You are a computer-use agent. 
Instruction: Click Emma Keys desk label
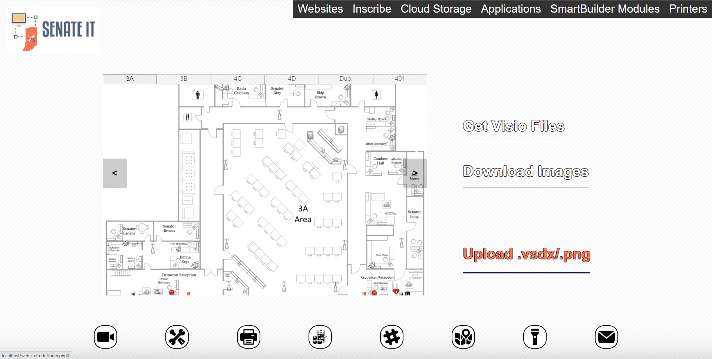pos(185,259)
